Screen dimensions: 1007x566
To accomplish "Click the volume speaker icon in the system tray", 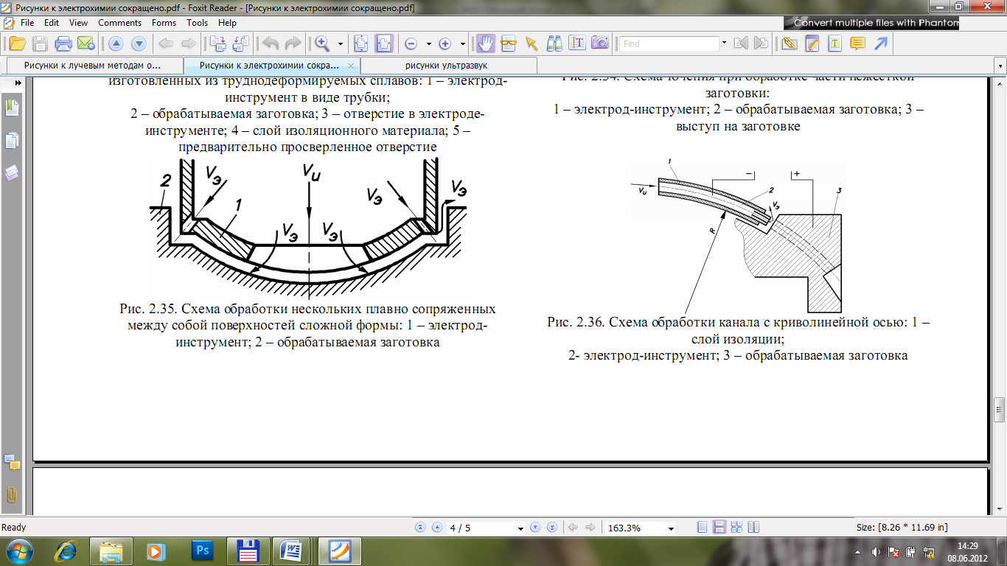I will click(x=875, y=551).
